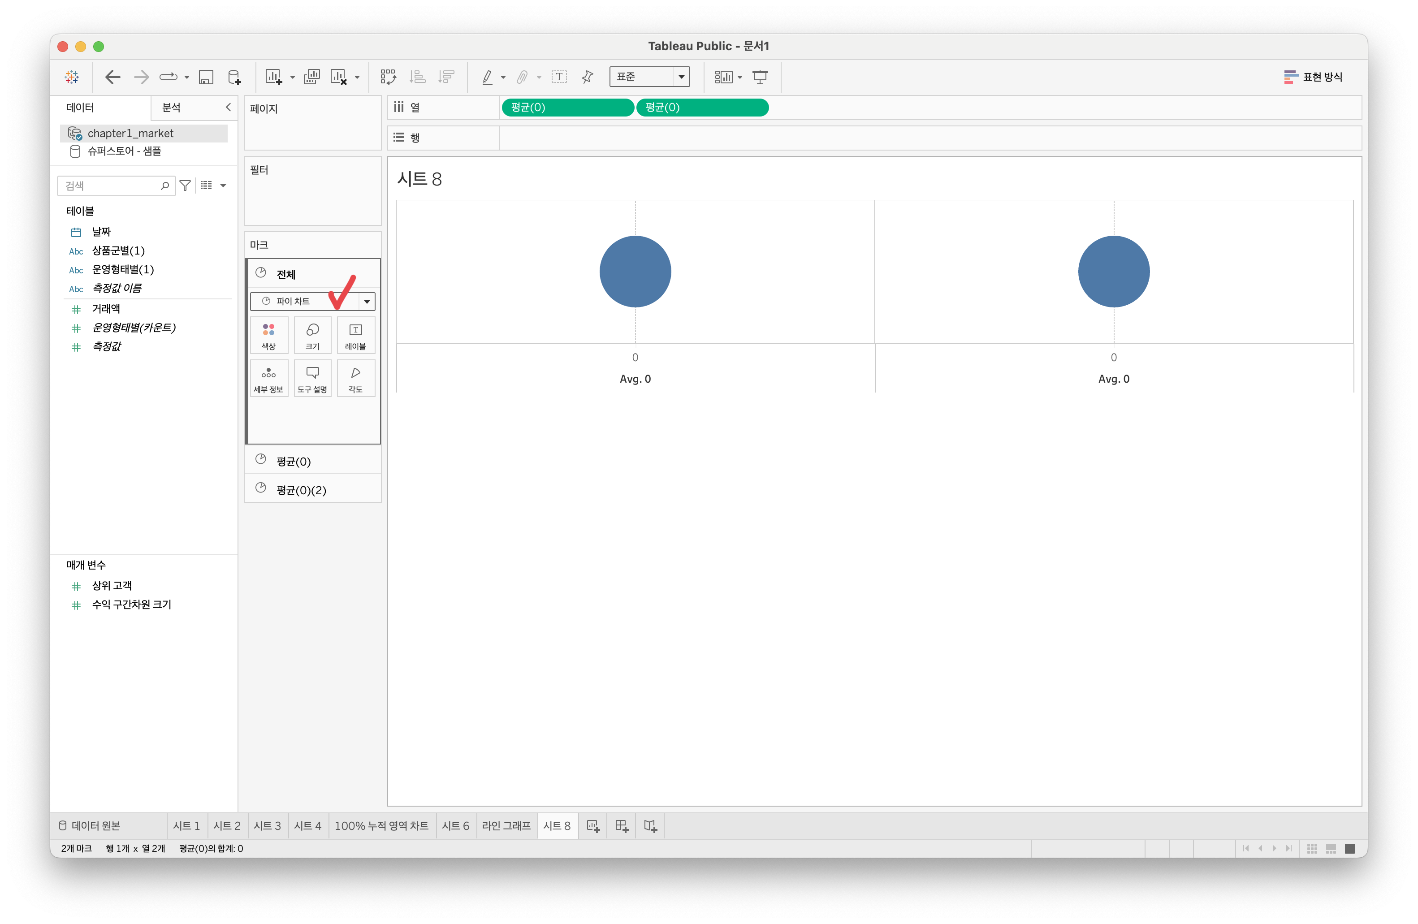Toggle mark labels with the T icon

[559, 77]
